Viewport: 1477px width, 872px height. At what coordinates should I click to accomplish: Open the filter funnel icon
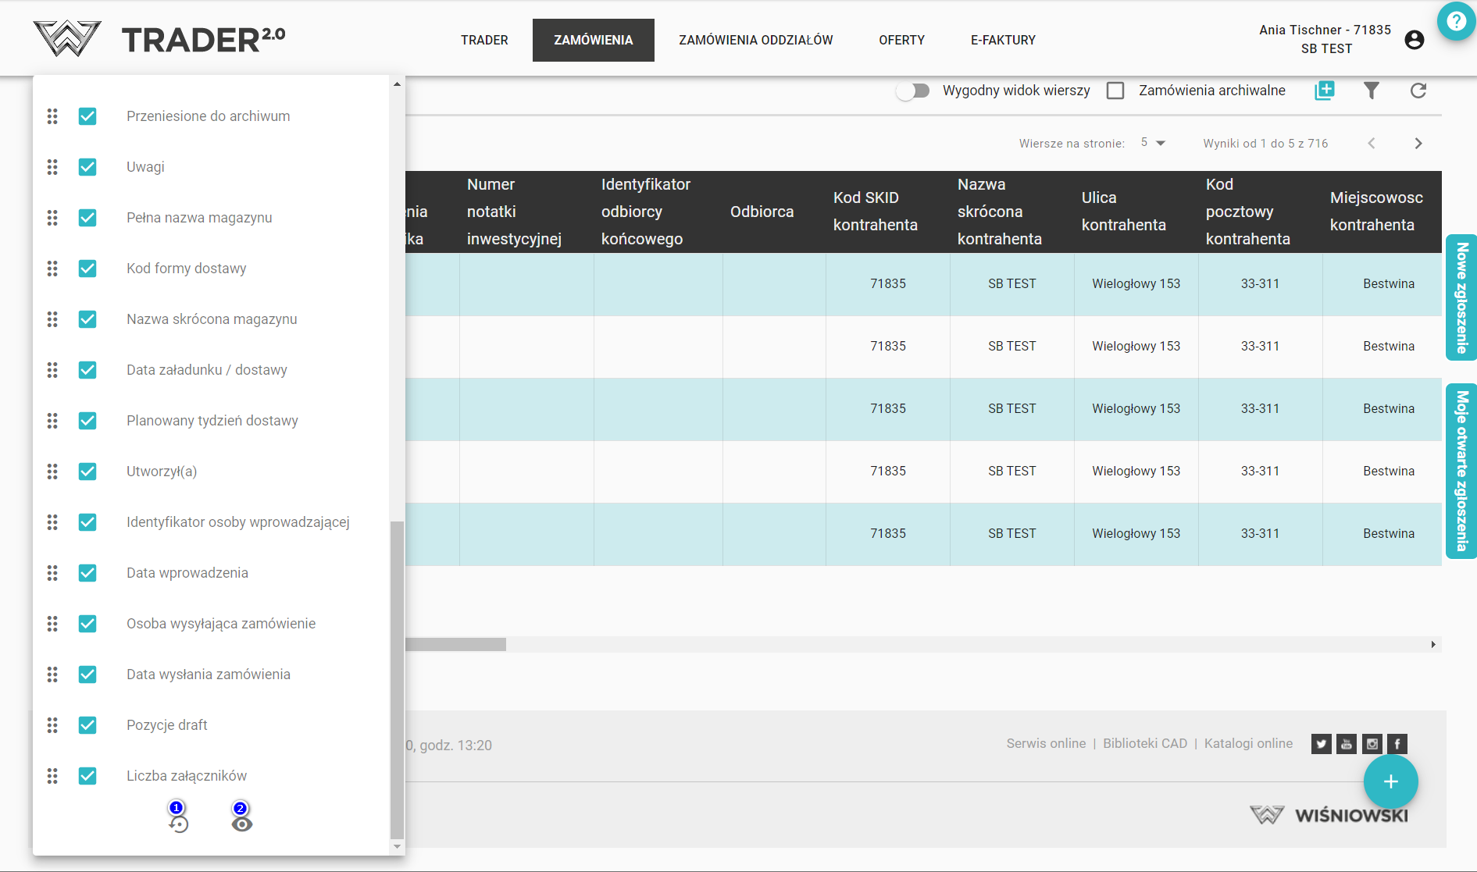pyautogui.click(x=1371, y=91)
